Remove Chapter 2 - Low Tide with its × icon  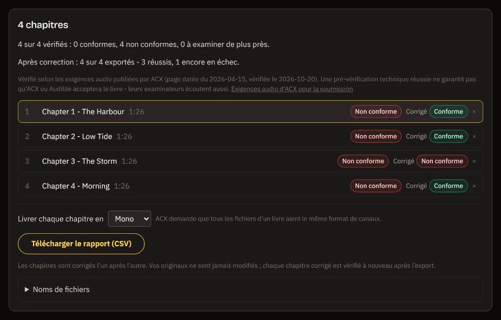pyautogui.click(x=474, y=136)
